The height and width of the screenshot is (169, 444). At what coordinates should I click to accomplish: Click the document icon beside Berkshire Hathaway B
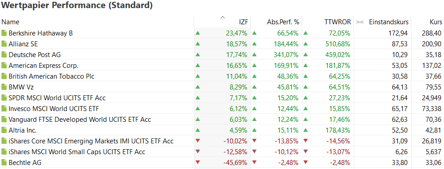[4, 33]
